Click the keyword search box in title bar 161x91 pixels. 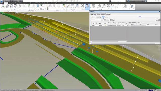(x=118, y=1)
